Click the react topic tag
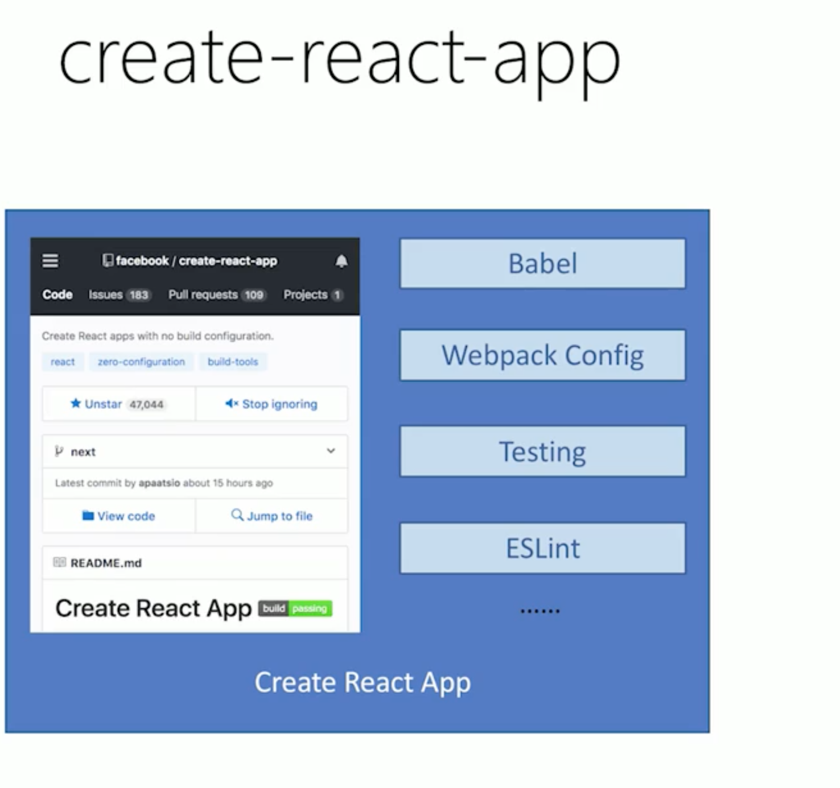Image resolution: width=840 pixels, height=788 pixels. coord(63,362)
